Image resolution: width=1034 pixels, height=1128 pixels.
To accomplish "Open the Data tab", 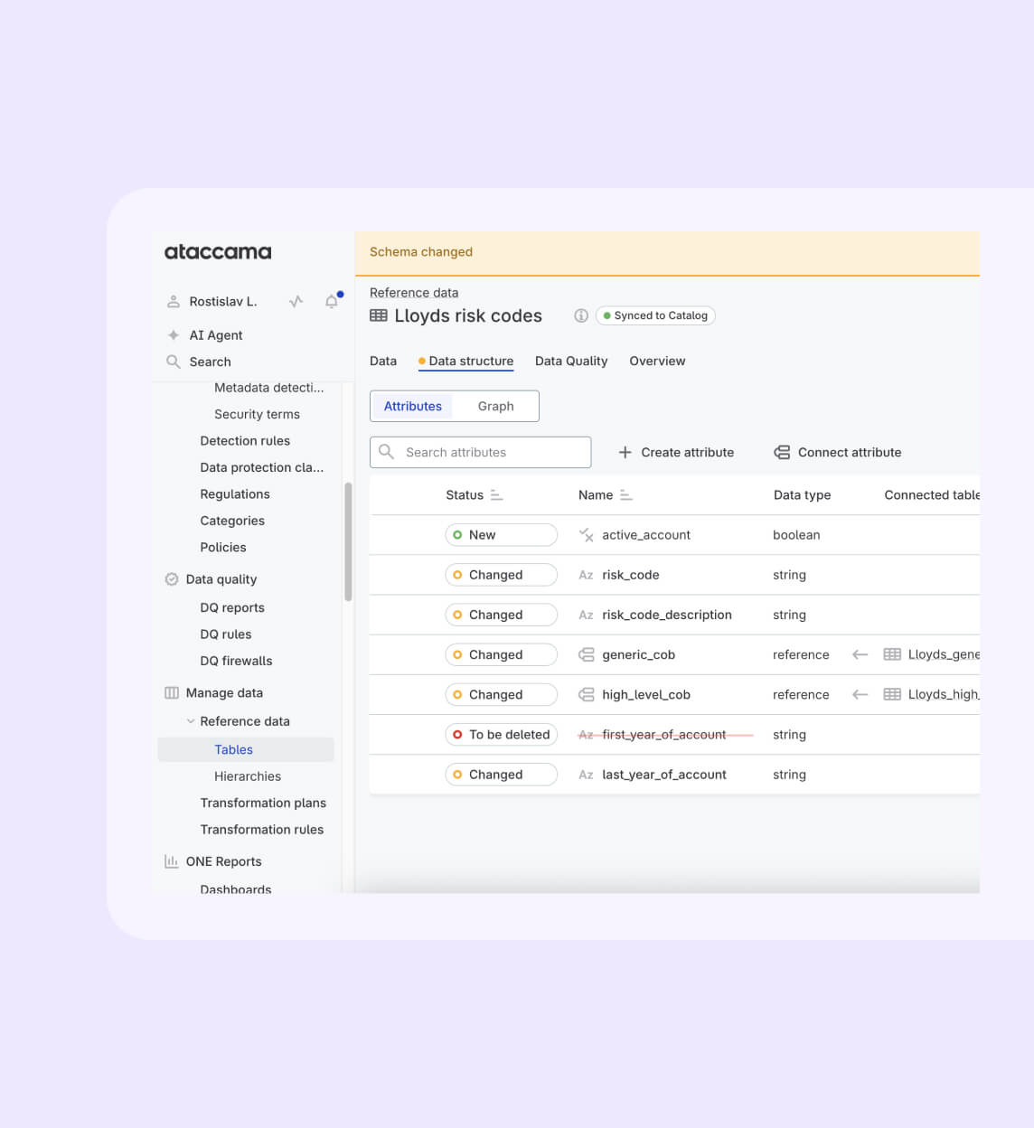I will [383, 361].
